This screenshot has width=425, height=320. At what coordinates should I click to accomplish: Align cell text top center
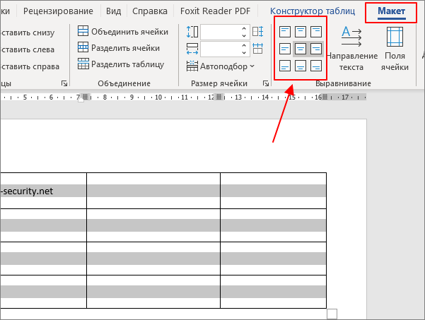pos(301,32)
